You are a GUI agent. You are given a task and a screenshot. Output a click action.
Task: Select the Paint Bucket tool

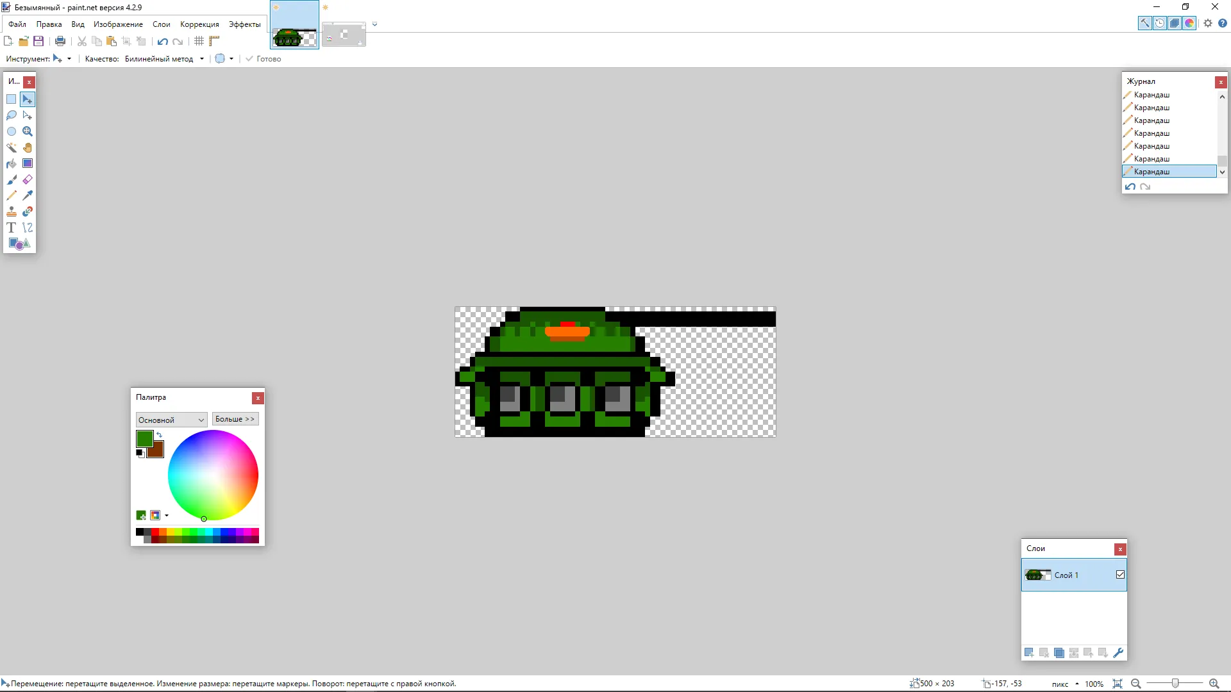click(x=12, y=163)
